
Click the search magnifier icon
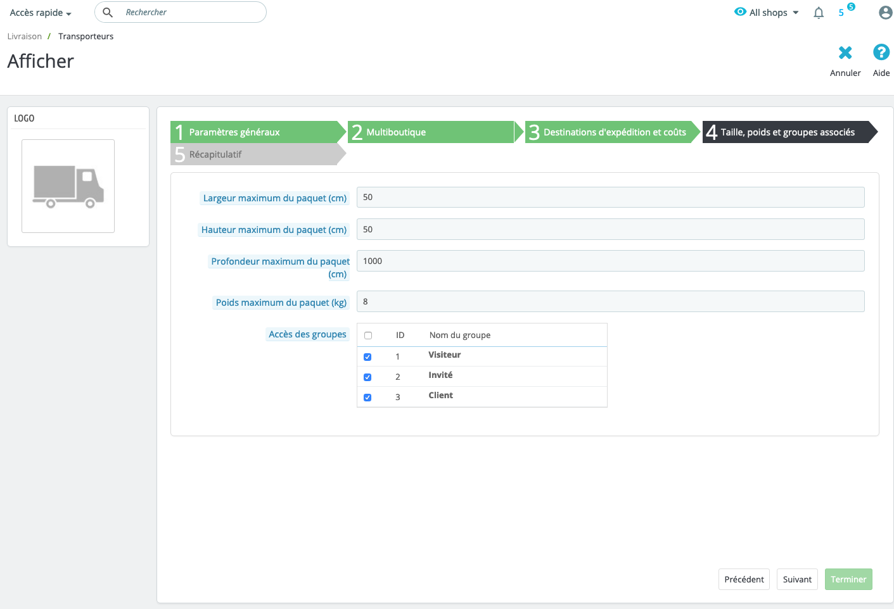pyautogui.click(x=108, y=13)
